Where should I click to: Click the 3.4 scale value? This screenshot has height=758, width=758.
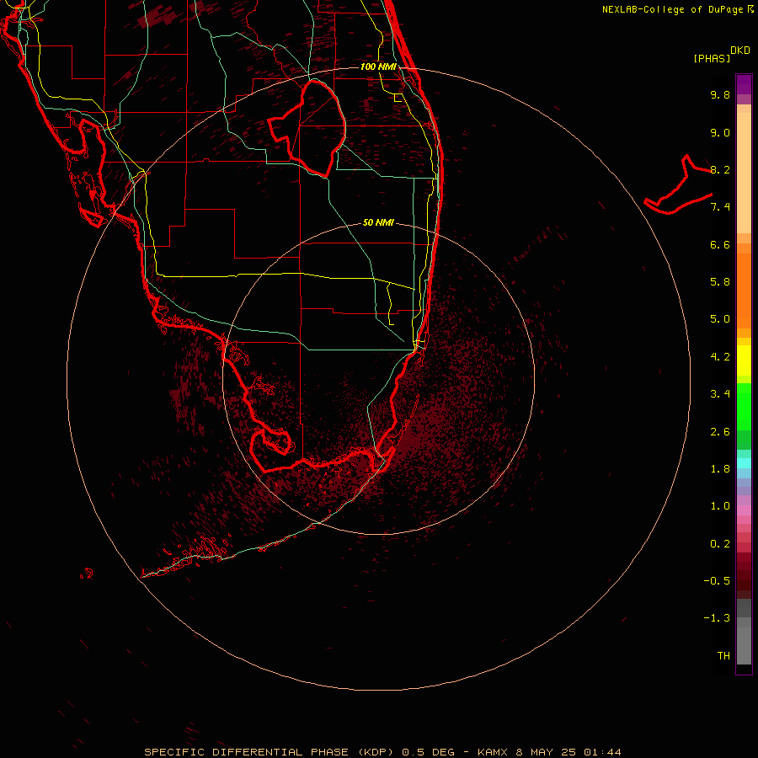(720, 394)
